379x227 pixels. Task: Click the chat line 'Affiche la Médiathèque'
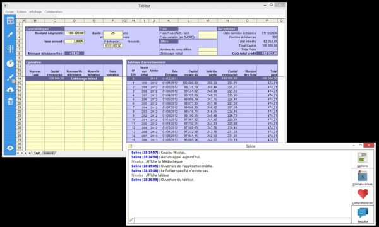click(x=164, y=161)
